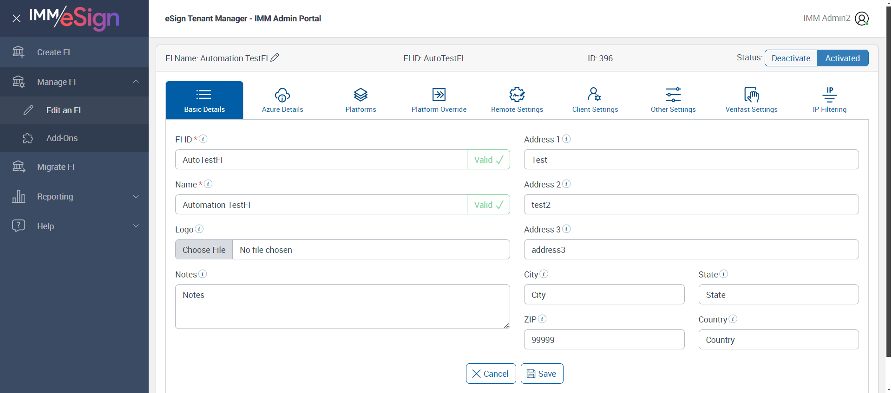Select the Activated status option

842,58
